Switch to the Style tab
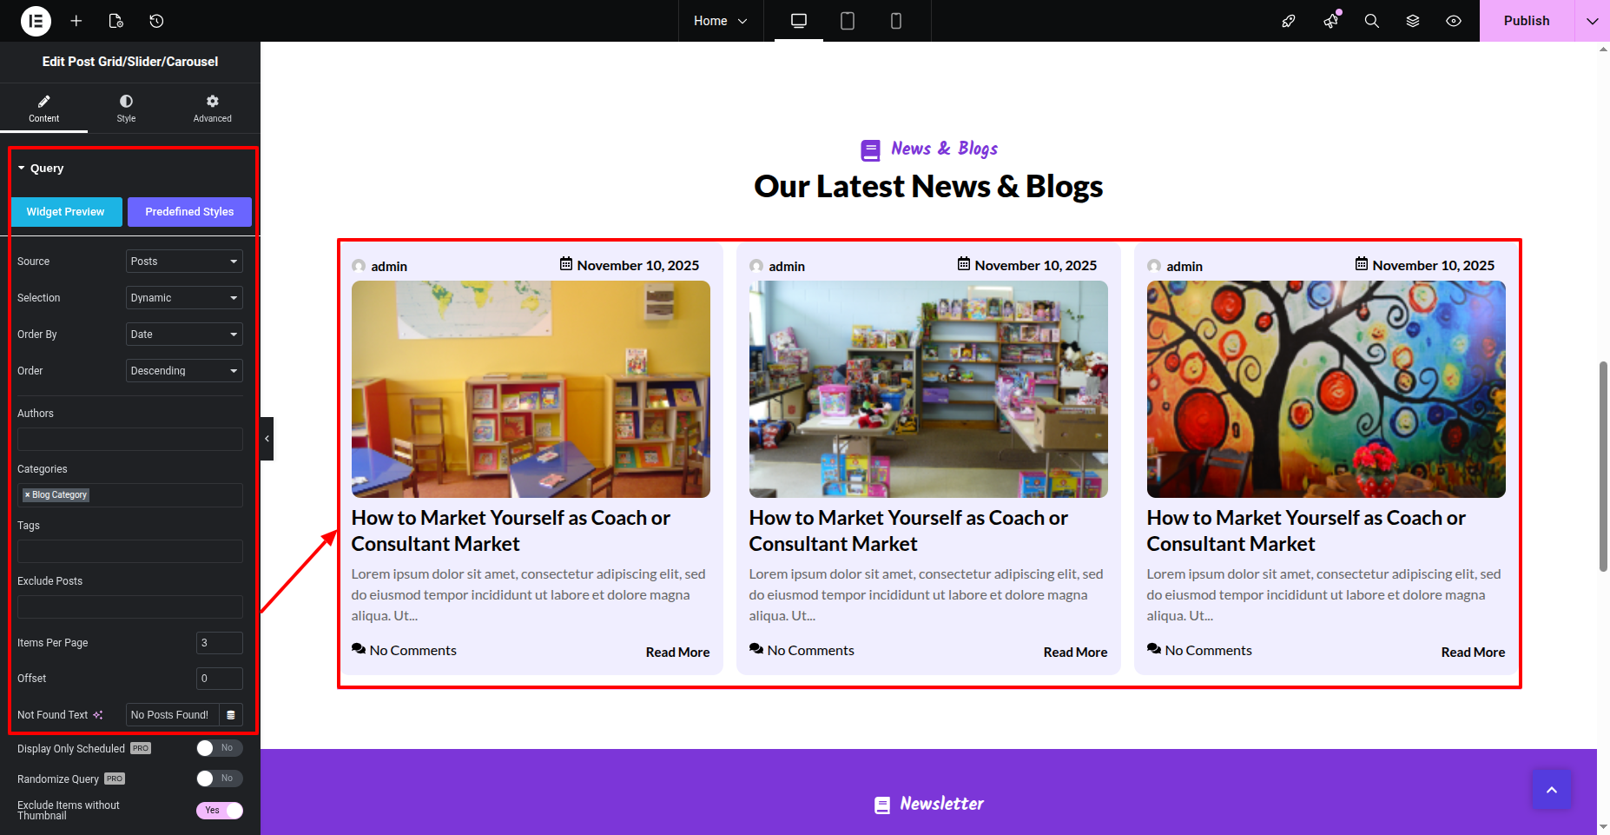The height and width of the screenshot is (835, 1610). click(126, 108)
